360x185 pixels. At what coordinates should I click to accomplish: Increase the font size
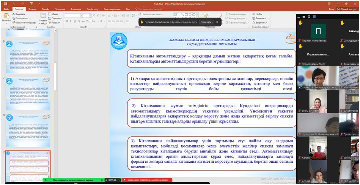(x=94, y=15)
